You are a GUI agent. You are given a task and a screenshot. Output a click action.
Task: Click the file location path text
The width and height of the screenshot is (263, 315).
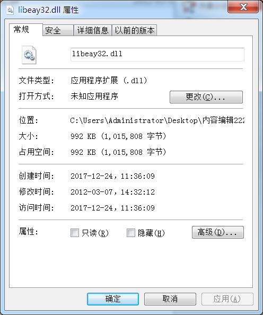tap(157, 120)
